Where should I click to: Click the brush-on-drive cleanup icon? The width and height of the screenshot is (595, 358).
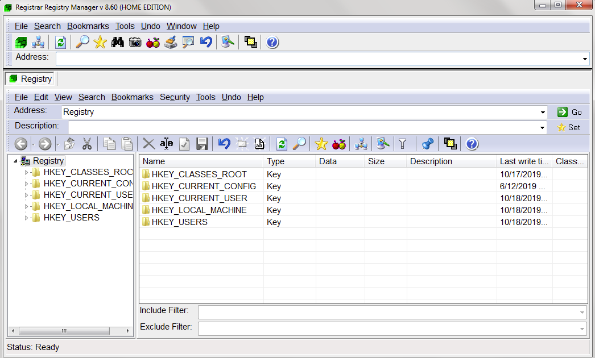[171, 42]
